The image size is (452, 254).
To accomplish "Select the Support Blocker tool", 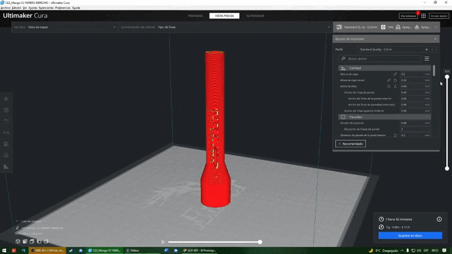I will [6, 155].
